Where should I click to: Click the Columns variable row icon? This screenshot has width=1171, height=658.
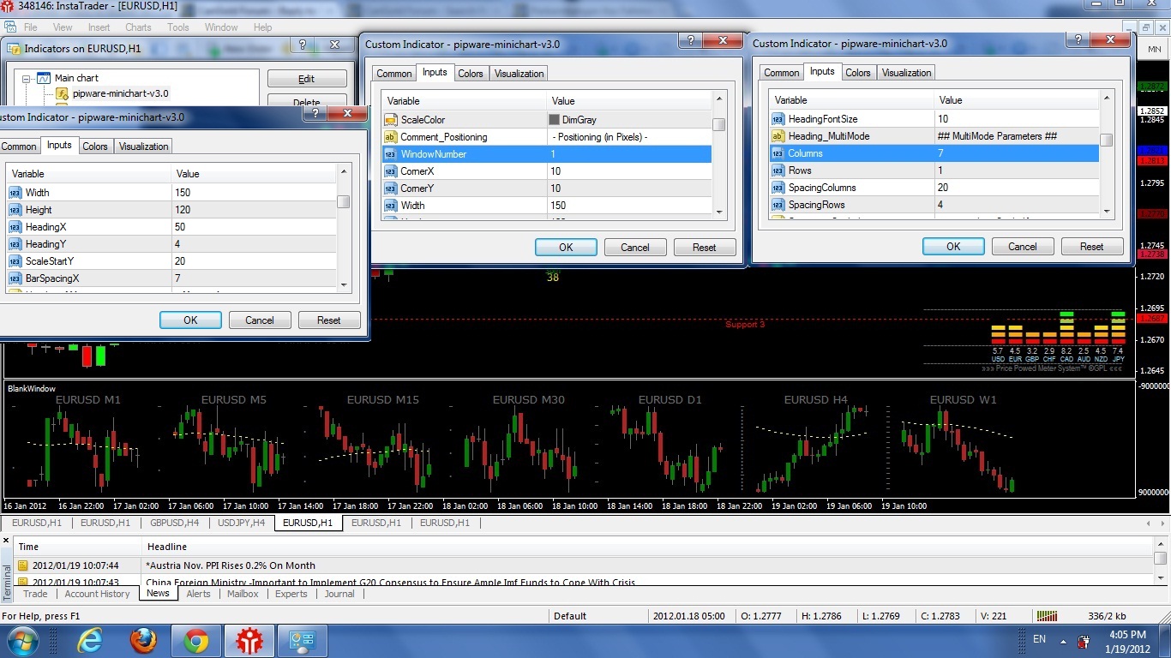click(778, 153)
